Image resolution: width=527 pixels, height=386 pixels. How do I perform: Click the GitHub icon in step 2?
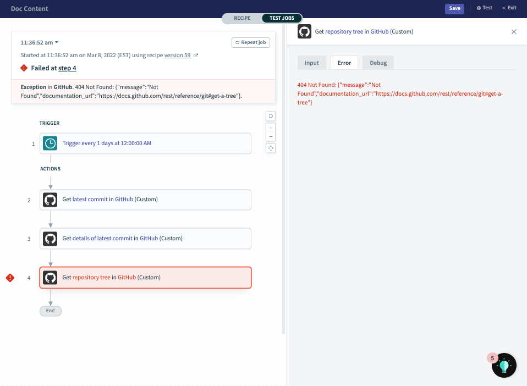click(50, 200)
